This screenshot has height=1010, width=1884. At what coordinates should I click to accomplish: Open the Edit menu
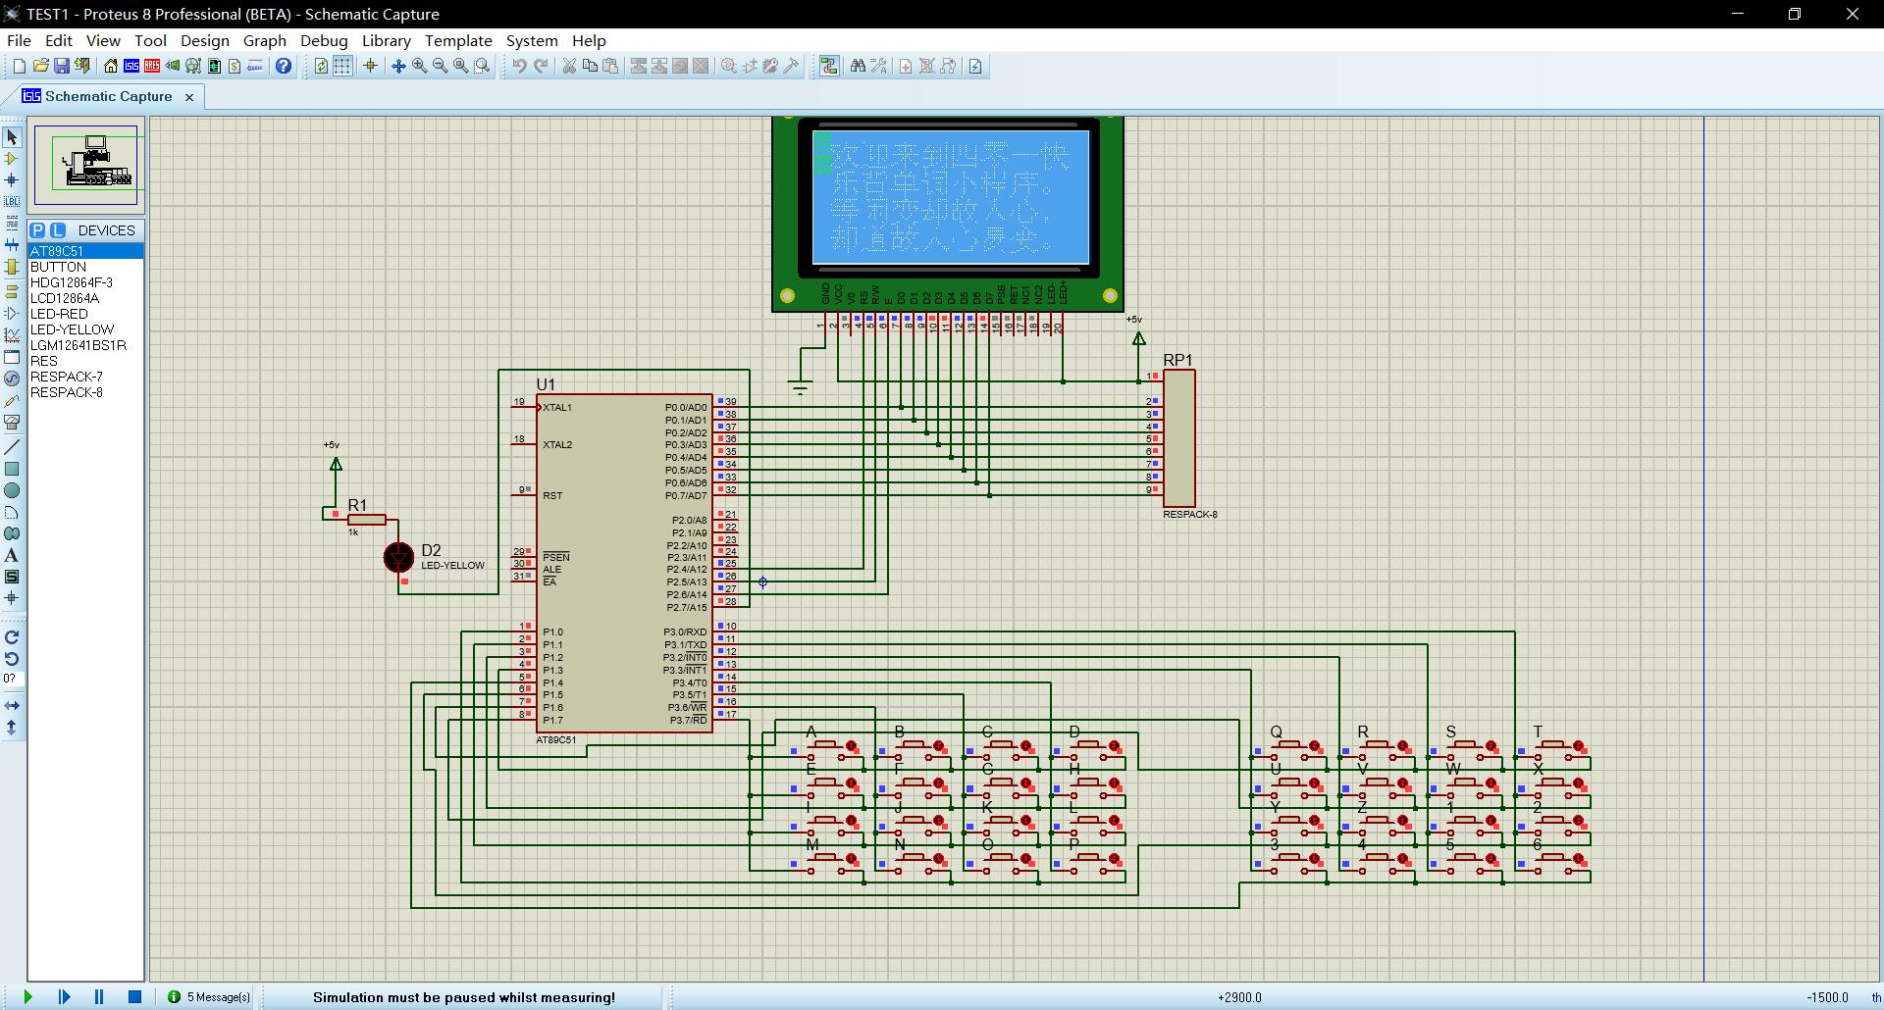59,40
